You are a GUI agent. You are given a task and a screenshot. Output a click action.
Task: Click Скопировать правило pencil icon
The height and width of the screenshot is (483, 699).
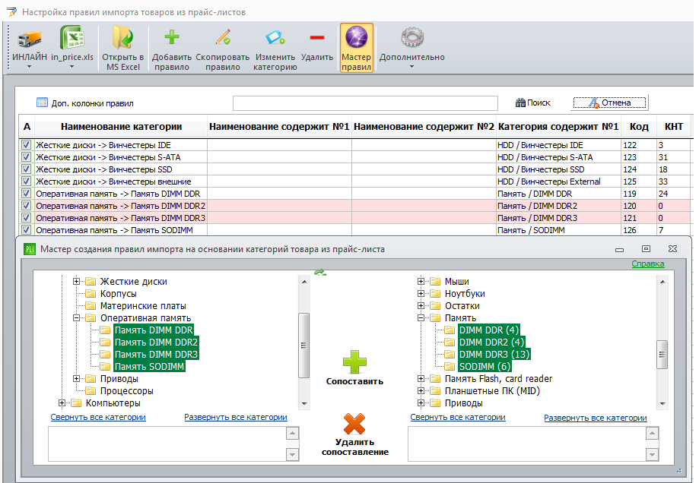tap(223, 37)
